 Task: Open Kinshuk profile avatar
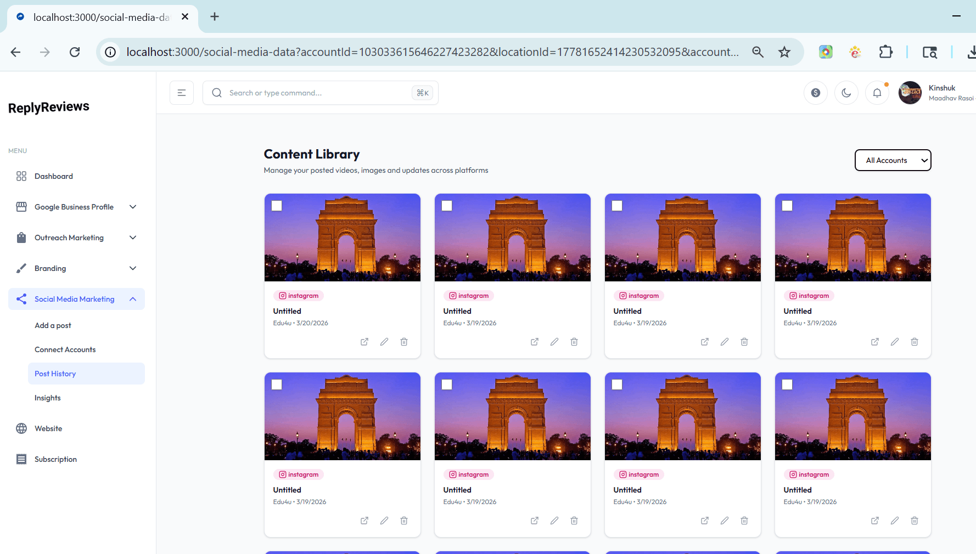pyautogui.click(x=910, y=93)
